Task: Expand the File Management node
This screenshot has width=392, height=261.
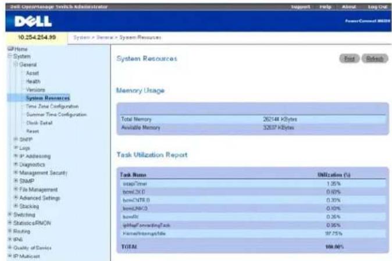Action: (x=16, y=189)
